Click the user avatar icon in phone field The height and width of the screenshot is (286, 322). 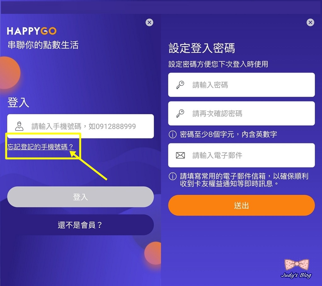tap(19, 126)
